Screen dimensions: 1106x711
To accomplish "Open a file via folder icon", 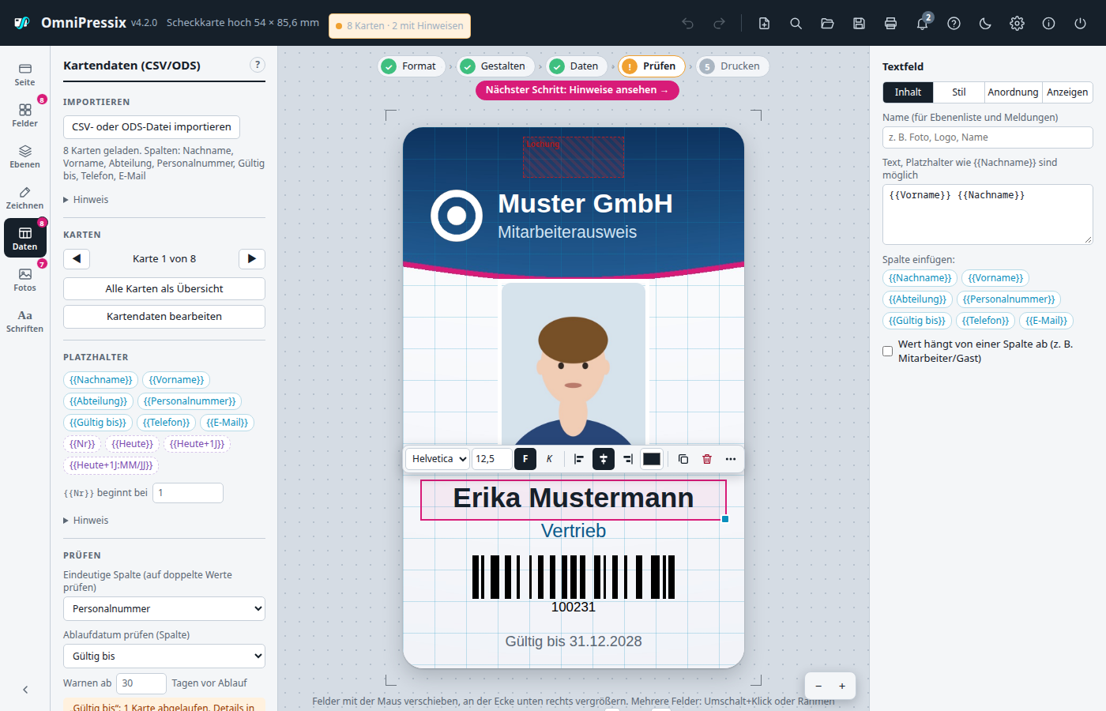I will pyautogui.click(x=827, y=24).
